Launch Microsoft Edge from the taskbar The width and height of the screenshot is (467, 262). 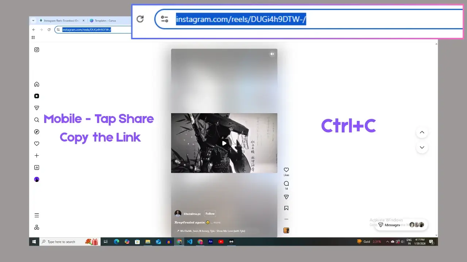[x=116, y=242]
